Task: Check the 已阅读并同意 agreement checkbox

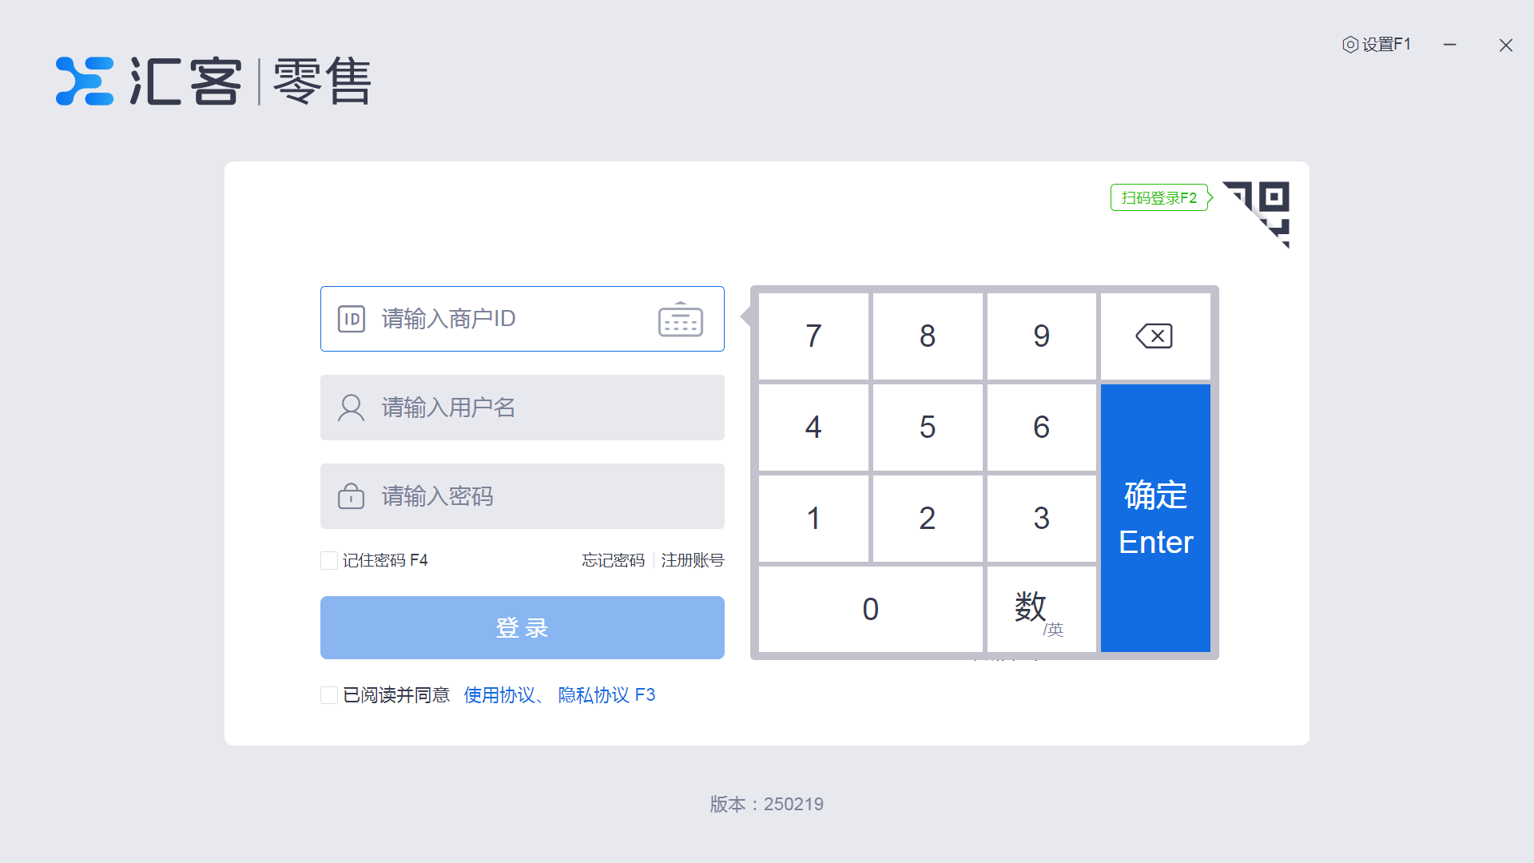Action: coord(328,695)
